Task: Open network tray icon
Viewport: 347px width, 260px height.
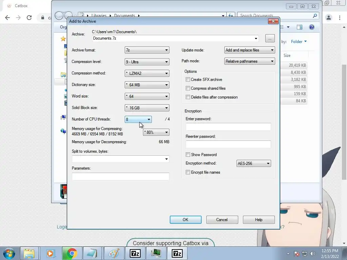Action: [305, 254]
